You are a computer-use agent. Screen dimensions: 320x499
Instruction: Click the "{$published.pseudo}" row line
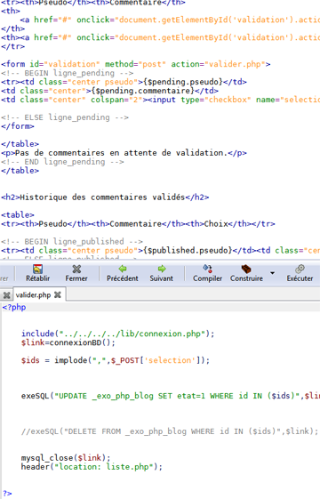(160, 251)
